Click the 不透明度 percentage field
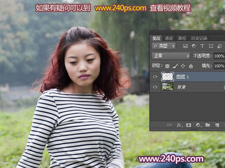The height and width of the screenshot is (168, 225). click(219, 55)
